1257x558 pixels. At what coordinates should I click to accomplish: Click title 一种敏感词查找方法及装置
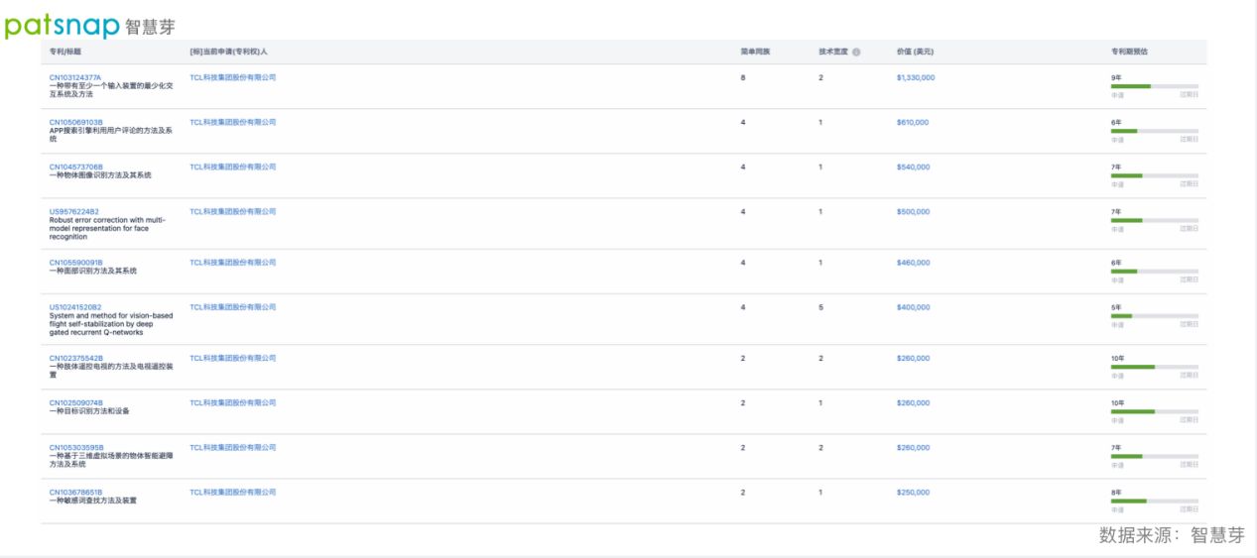point(93,500)
